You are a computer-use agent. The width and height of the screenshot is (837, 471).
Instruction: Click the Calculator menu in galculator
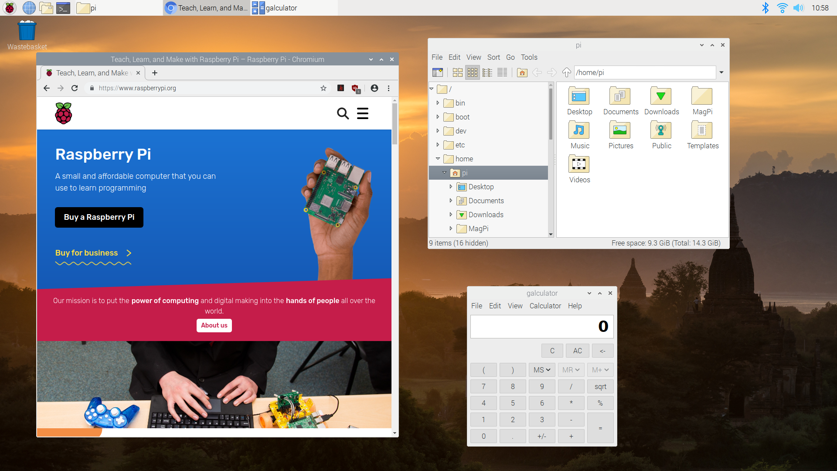tap(545, 305)
